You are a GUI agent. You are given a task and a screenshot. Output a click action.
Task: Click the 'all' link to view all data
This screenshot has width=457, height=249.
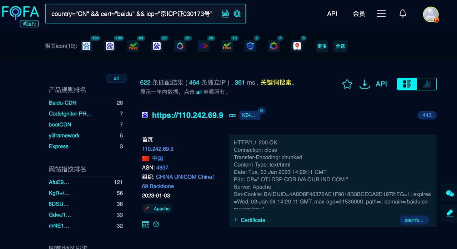point(199,92)
